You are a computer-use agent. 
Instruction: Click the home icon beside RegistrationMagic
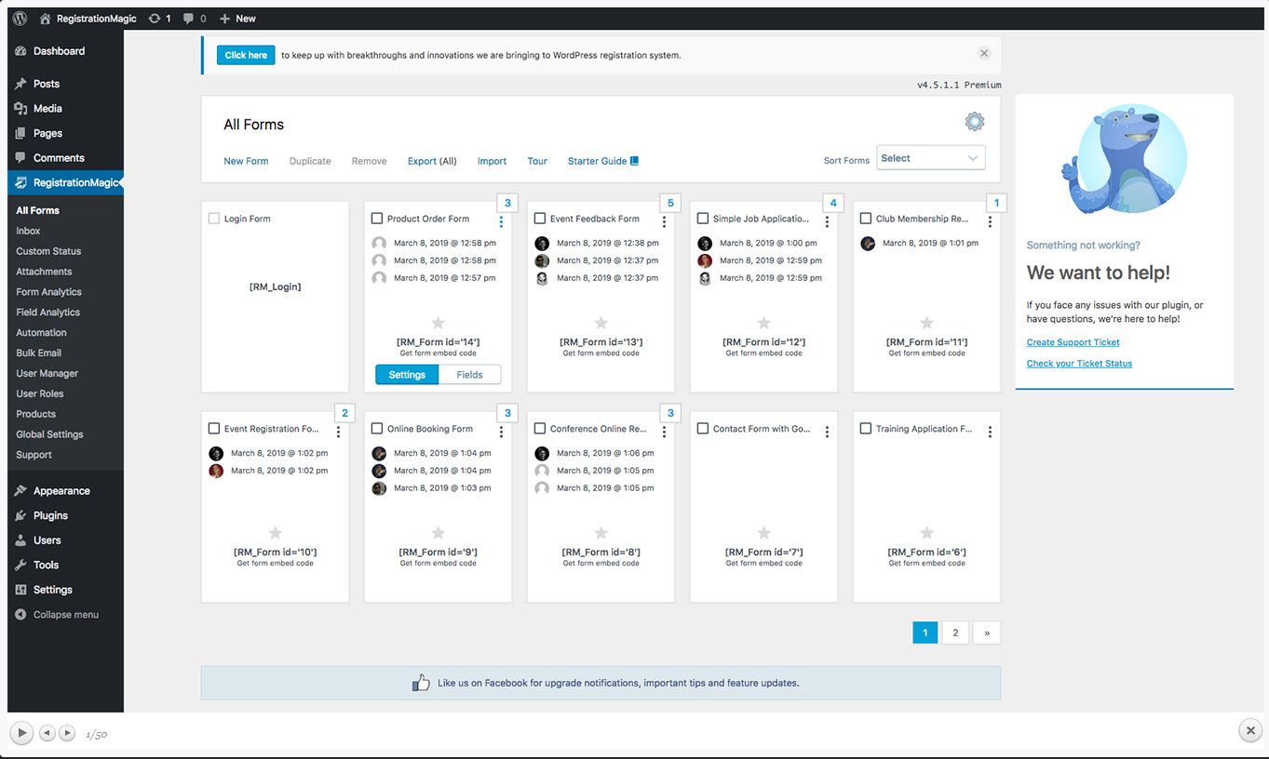[x=45, y=18]
